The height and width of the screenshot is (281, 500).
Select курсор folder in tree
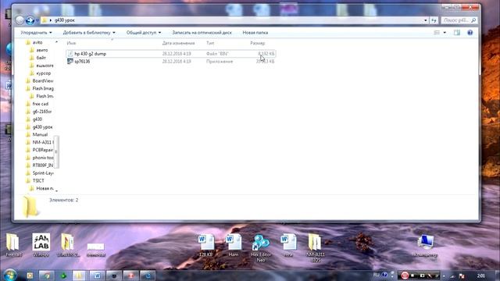coord(44,73)
